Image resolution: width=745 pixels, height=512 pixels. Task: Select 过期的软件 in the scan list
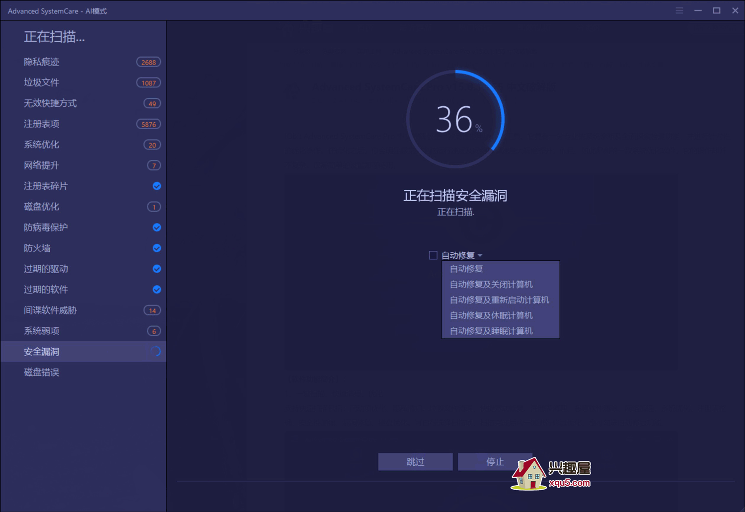click(x=83, y=290)
